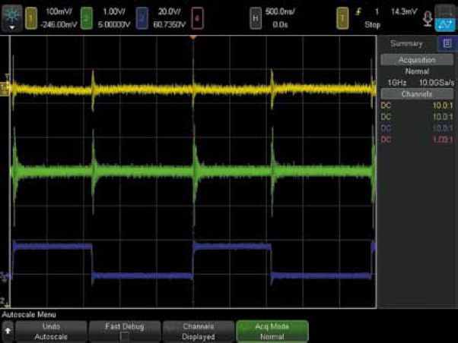Open the sidebar list icon beside Summary

(447, 43)
